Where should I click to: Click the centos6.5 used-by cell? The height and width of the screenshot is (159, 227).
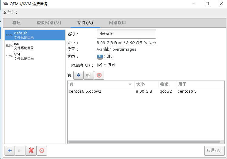(187, 91)
